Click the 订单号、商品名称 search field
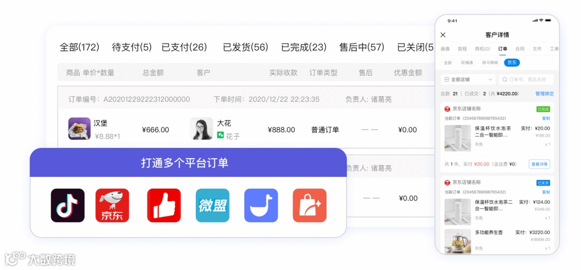The width and height of the screenshot is (581, 270). click(x=526, y=80)
